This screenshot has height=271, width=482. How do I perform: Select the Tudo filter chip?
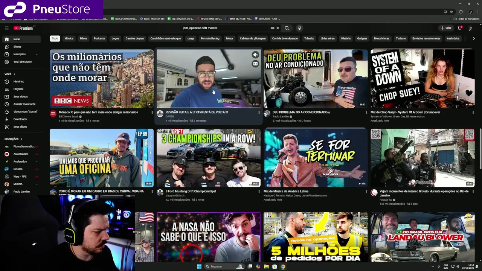click(x=55, y=38)
